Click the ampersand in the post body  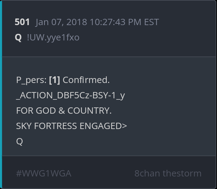(61, 111)
